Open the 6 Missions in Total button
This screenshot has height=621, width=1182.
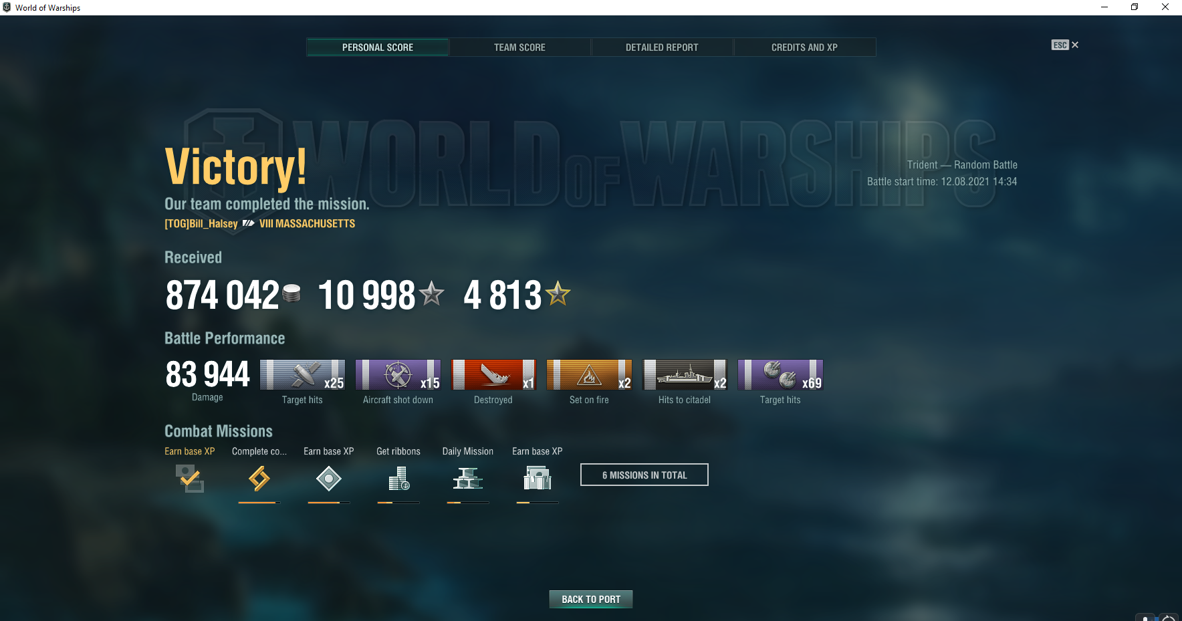click(x=644, y=475)
